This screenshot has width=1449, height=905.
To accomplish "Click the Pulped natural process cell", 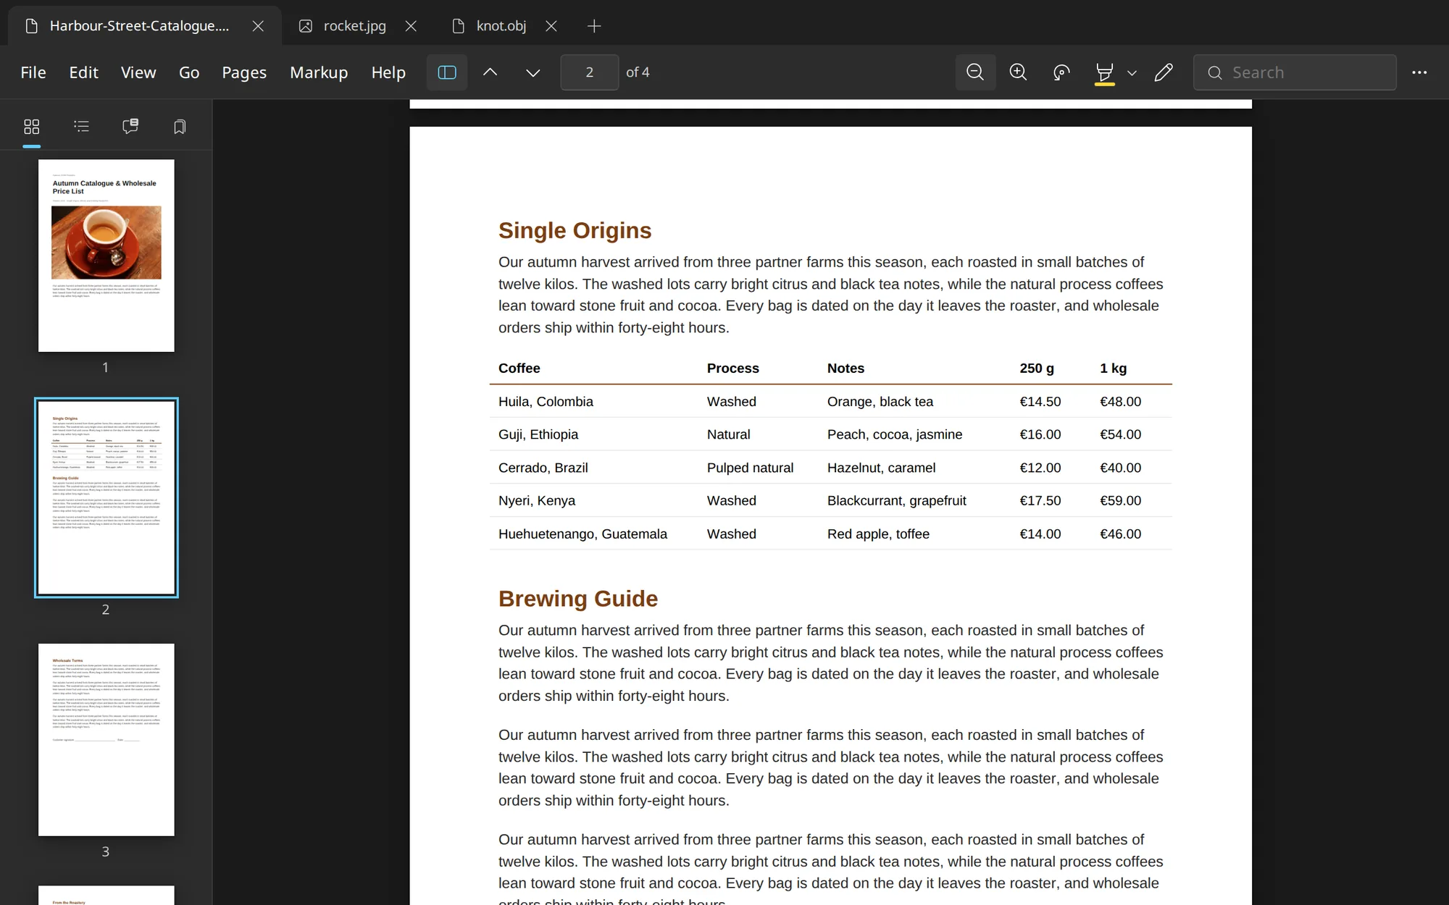I will click(750, 468).
